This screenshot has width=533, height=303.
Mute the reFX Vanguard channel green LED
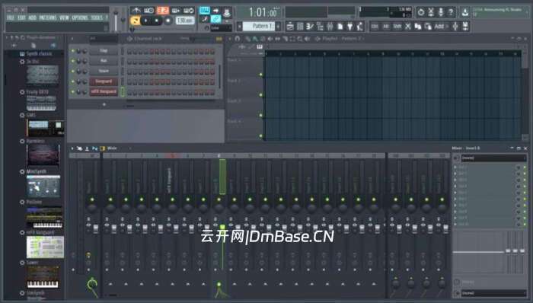pos(73,91)
